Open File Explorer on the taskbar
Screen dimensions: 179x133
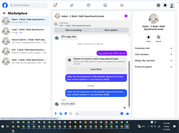pyautogui.click(x=18, y=122)
